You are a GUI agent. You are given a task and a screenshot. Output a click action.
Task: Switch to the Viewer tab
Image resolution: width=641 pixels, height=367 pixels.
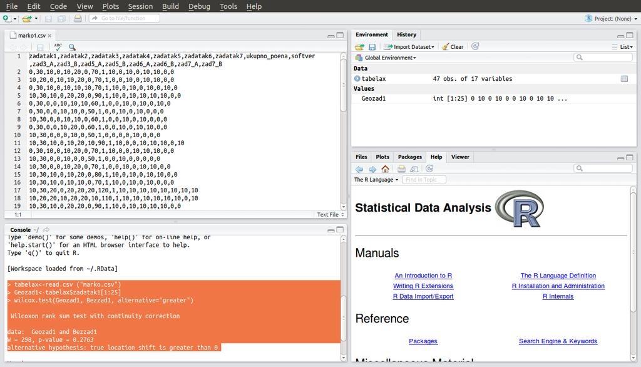(x=460, y=157)
